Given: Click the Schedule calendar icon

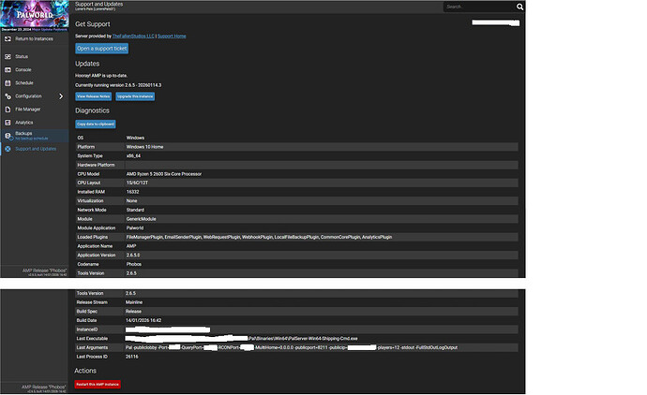Looking at the screenshot, I should (8, 82).
